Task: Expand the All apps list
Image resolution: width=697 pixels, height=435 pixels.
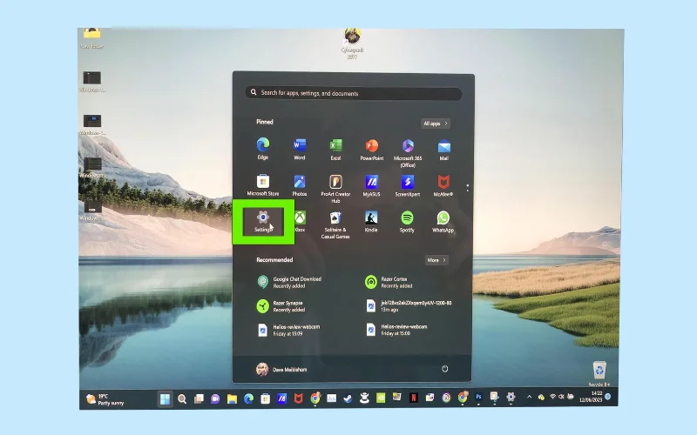Action: tap(435, 124)
